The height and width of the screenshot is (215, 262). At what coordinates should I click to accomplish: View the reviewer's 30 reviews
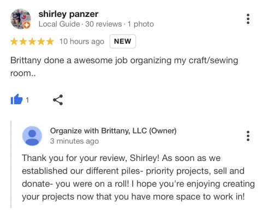[103, 24]
